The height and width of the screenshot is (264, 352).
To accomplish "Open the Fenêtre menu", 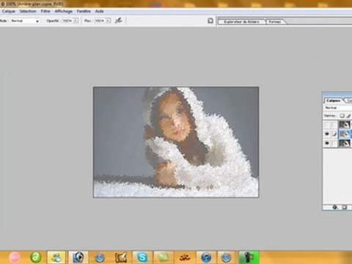I will point(84,11).
